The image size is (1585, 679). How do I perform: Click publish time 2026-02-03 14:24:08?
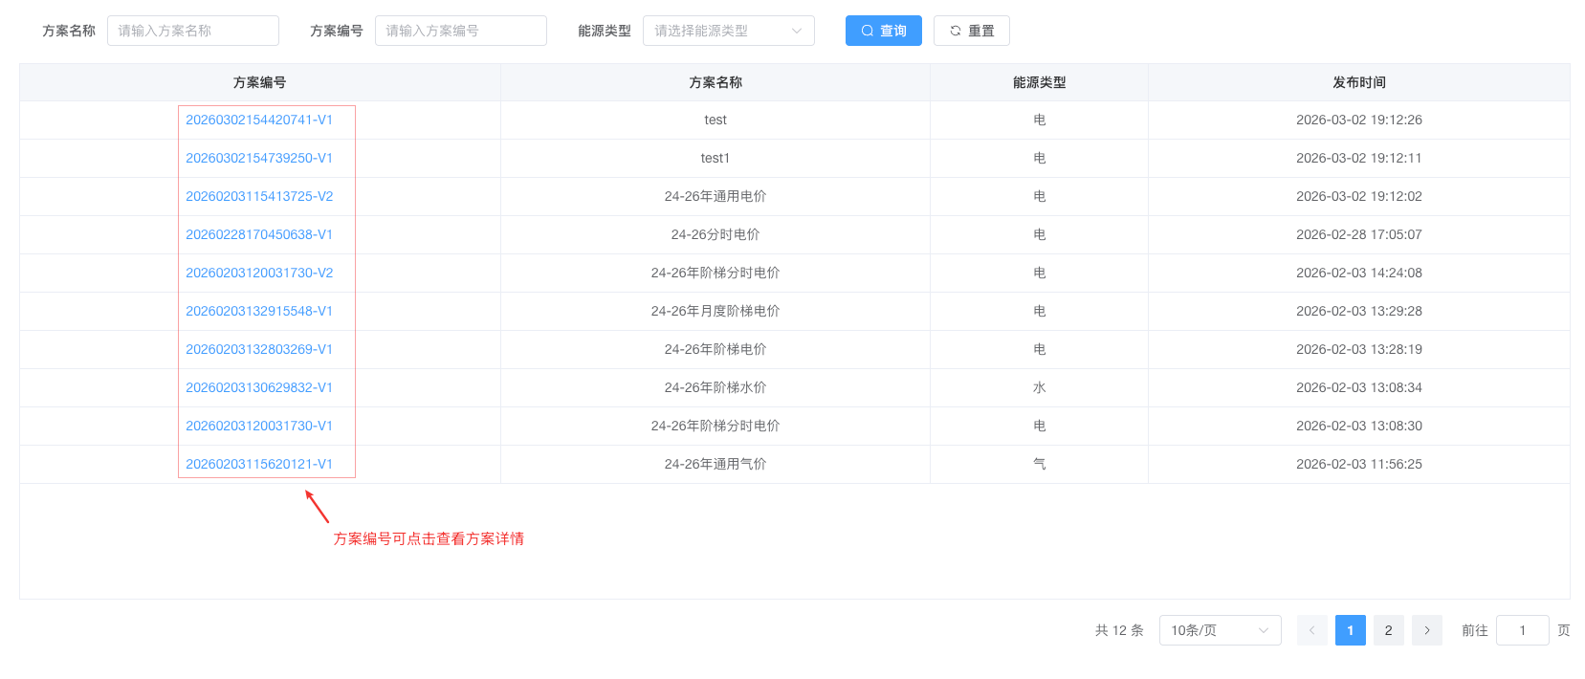pyautogui.click(x=1359, y=273)
